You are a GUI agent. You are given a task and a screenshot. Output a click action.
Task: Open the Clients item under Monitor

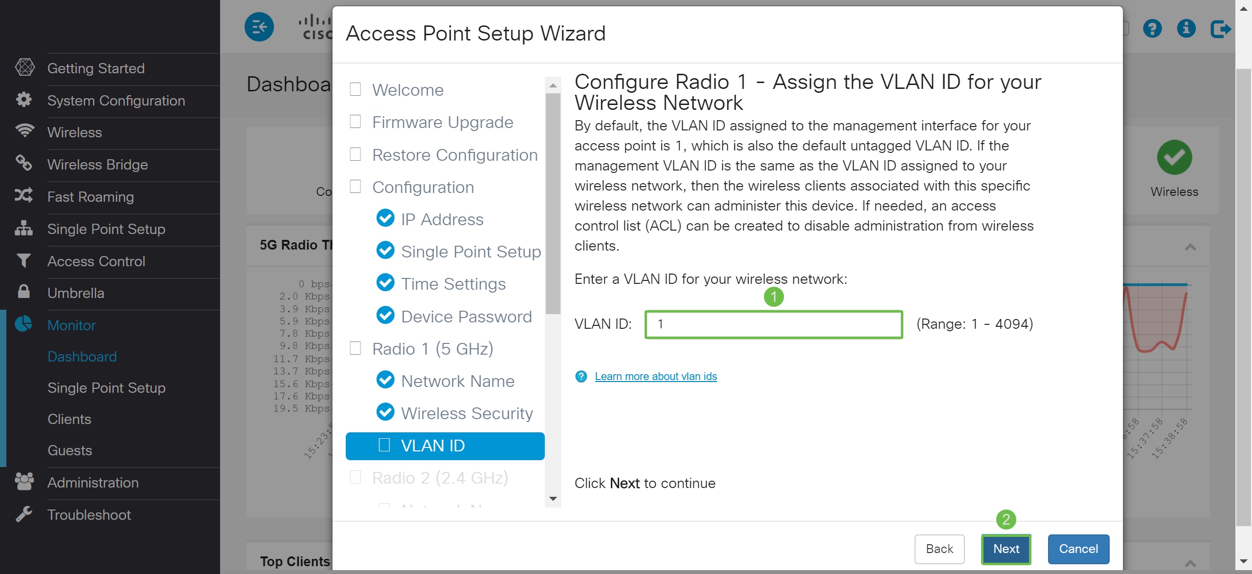click(x=69, y=419)
